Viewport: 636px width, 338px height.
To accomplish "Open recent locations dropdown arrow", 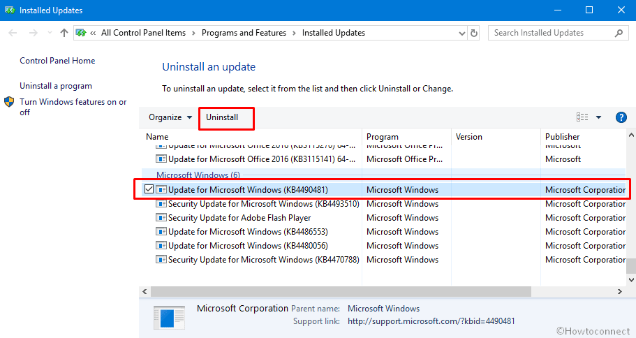I will pos(50,33).
